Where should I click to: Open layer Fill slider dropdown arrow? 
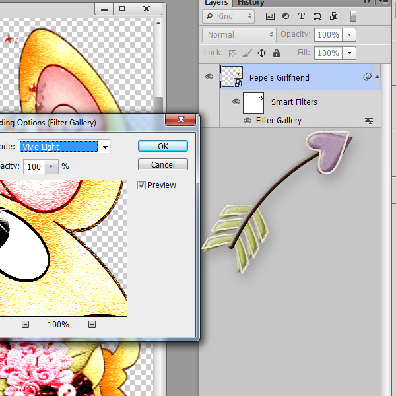click(x=349, y=53)
